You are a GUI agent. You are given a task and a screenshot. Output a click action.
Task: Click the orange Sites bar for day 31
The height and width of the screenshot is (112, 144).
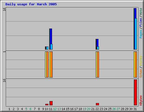pos(136,64)
